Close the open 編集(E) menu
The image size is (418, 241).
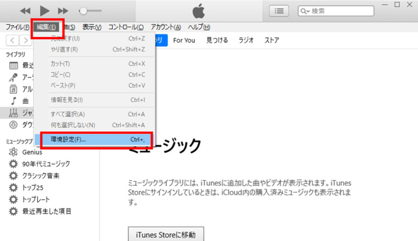tap(46, 27)
